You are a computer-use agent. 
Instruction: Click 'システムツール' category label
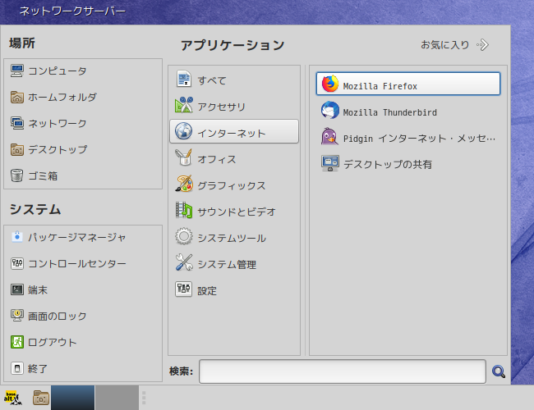point(232,238)
